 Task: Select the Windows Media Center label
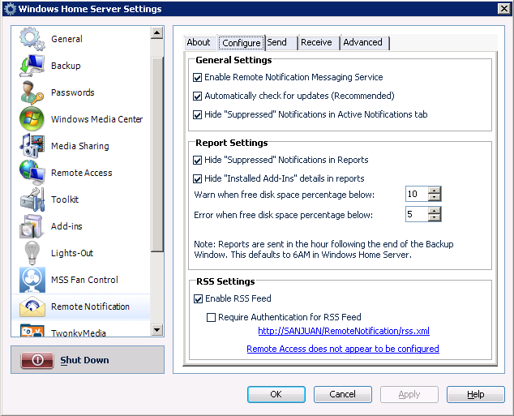(x=96, y=119)
